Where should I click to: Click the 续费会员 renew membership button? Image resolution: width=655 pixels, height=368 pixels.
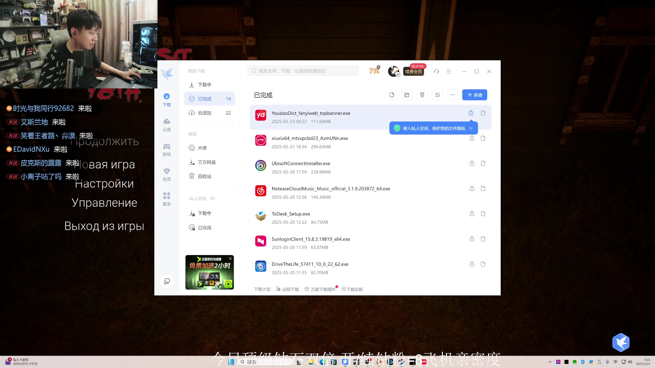(x=413, y=72)
